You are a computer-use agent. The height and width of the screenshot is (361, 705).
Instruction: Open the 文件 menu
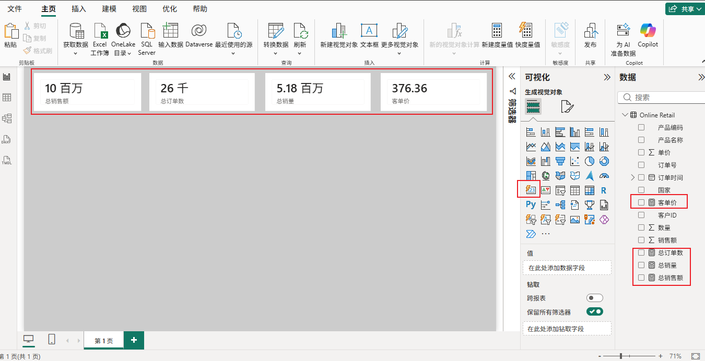[x=15, y=9]
